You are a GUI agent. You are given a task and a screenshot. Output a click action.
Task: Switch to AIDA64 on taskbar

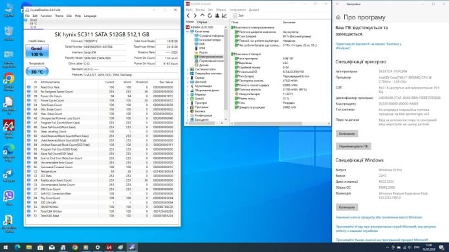coord(109,247)
